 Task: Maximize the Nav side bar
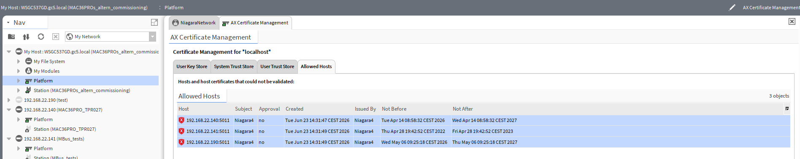154,22
